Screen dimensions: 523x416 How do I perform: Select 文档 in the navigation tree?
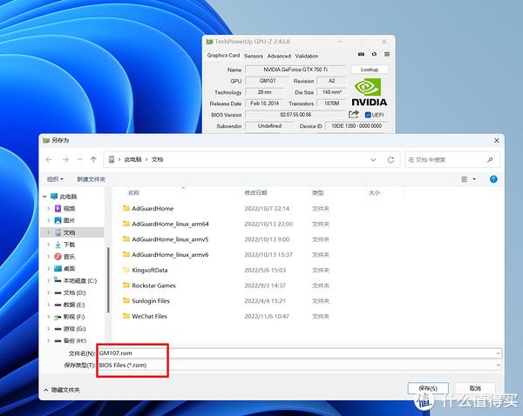(69, 232)
